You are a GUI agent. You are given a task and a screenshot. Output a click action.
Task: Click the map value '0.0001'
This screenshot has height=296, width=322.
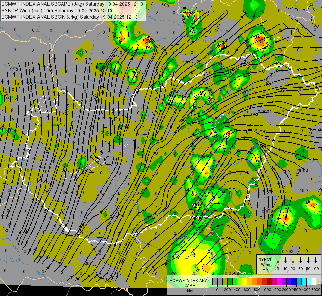coord(264,111)
